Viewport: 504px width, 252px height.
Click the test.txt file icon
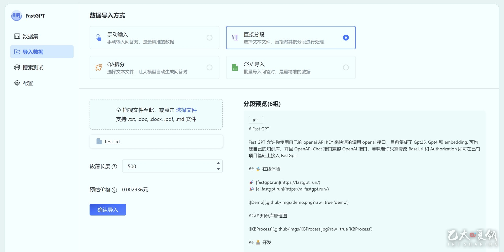pyautogui.click(x=99, y=141)
